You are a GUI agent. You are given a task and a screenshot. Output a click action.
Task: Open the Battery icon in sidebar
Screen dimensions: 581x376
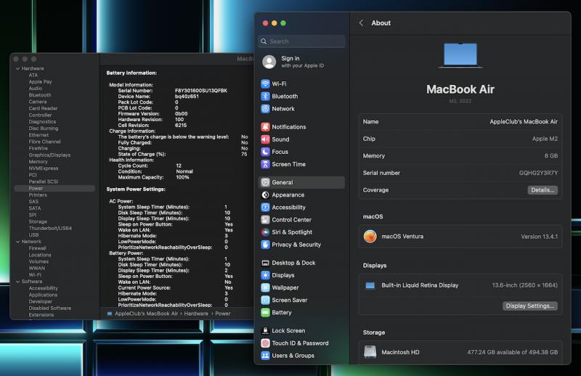[x=265, y=313]
